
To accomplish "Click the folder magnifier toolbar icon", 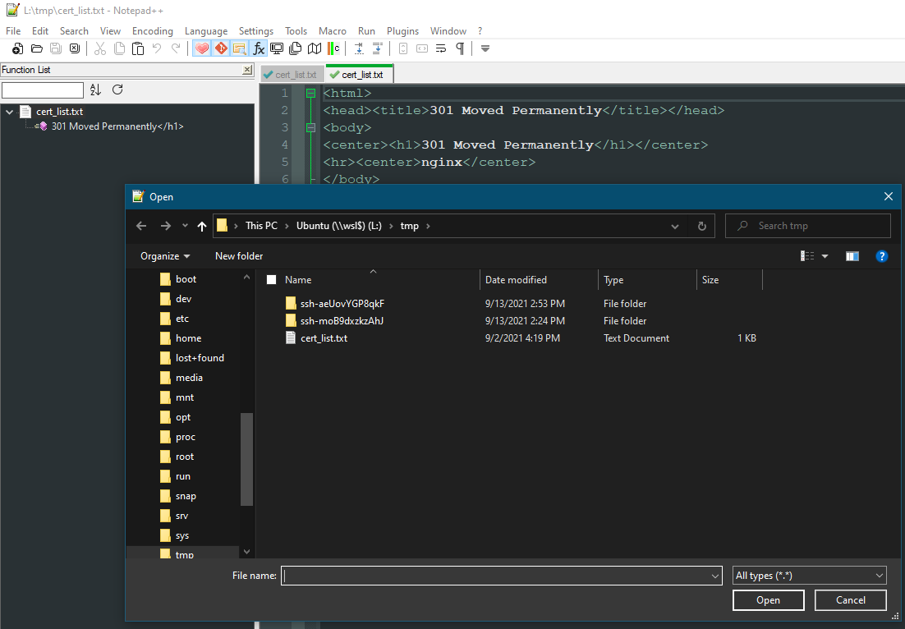I will [240, 49].
